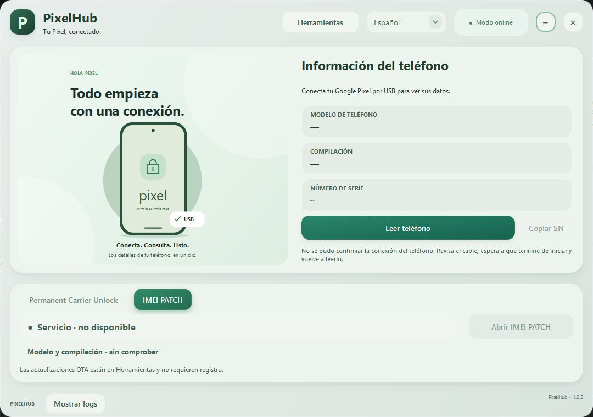Click the PixelHub green P logo
Image resolution: width=593 pixels, height=417 pixels.
click(23, 22)
